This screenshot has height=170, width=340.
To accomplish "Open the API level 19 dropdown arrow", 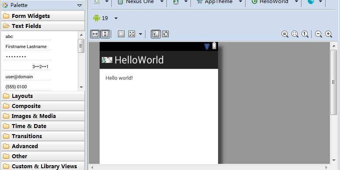I will (x=116, y=18).
